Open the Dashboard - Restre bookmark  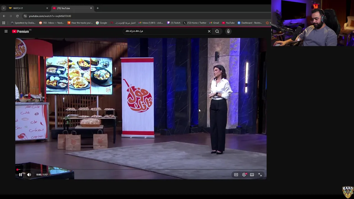[250, 23]
